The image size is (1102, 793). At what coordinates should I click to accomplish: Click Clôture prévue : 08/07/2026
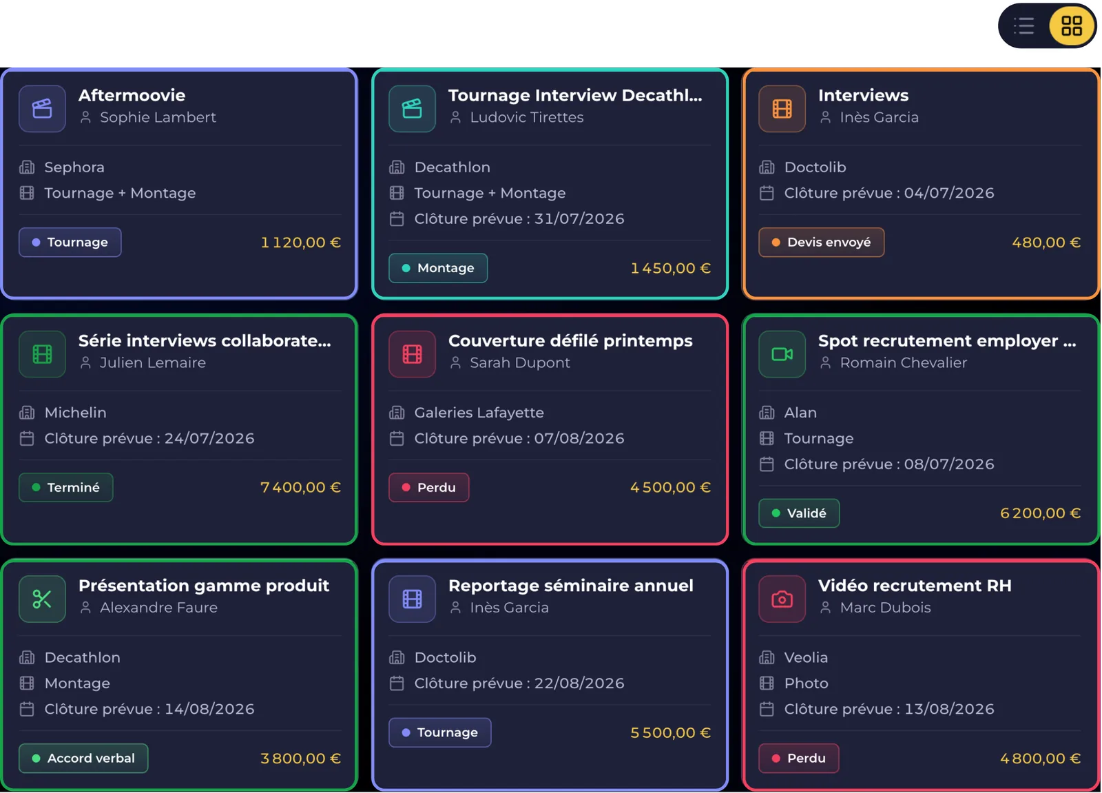point(889,464)
